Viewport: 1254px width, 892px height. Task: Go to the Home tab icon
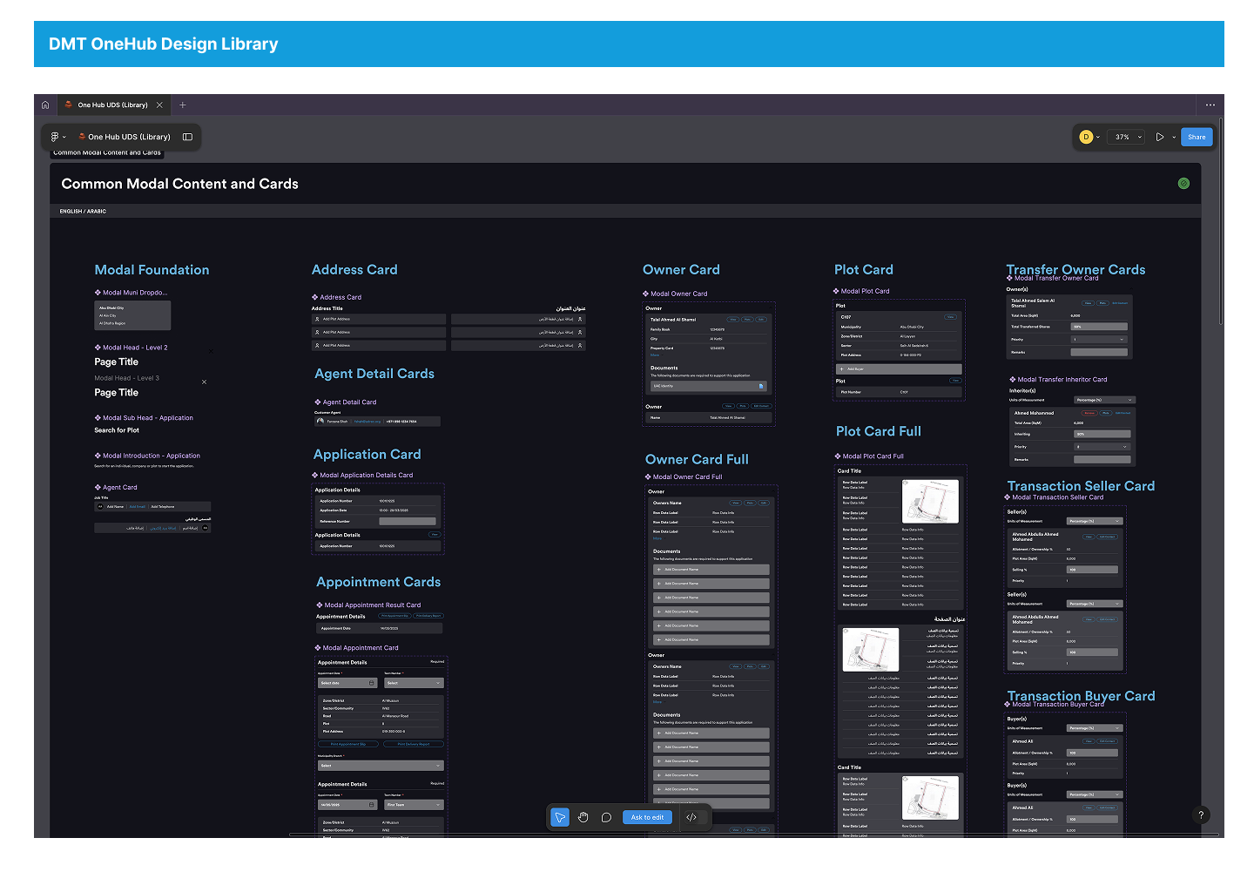click(x=45, y=105)
